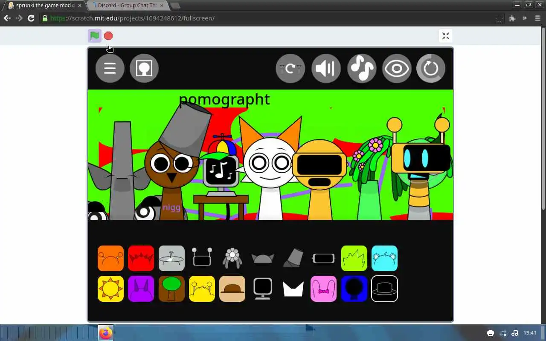Select the used robot antennae box icon
This screenshot has height=341, width=546.
pos(202,258)
